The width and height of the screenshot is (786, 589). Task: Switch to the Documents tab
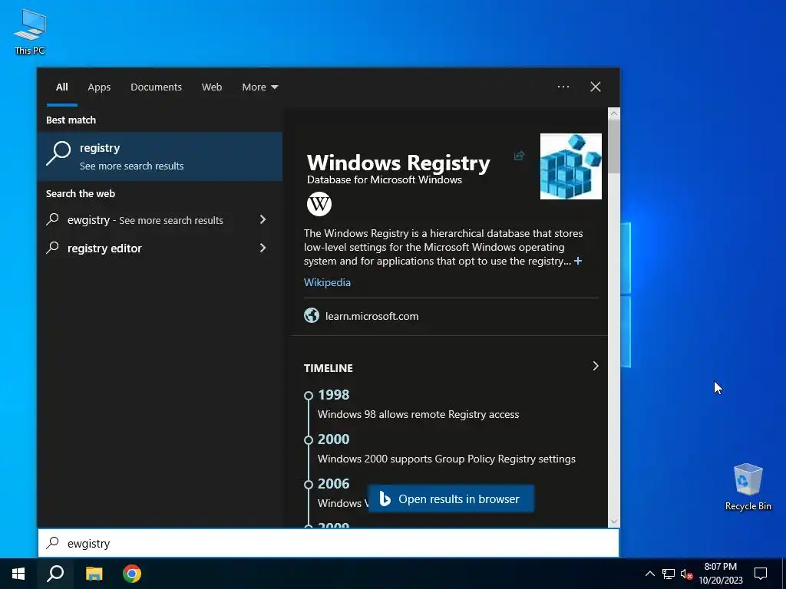point(156,87)
